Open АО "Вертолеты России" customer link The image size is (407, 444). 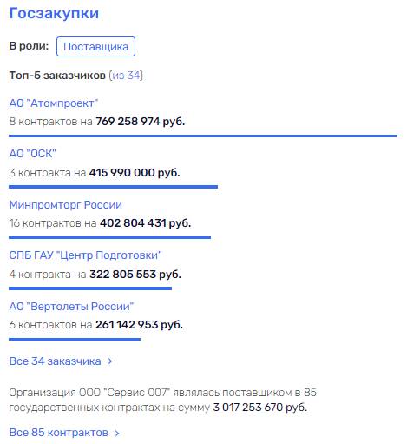point(71,306)
